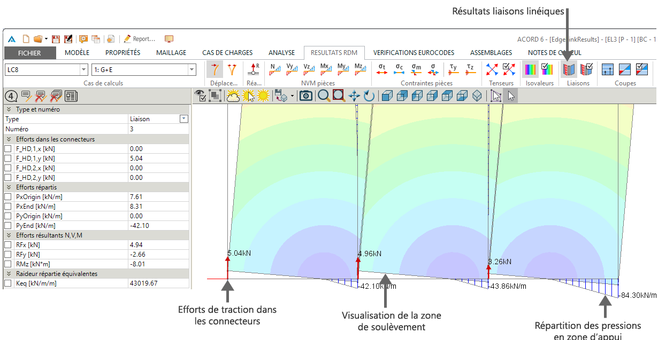Switch to the MODÈLE tab
658x340 pixels.
pos(77,53)
